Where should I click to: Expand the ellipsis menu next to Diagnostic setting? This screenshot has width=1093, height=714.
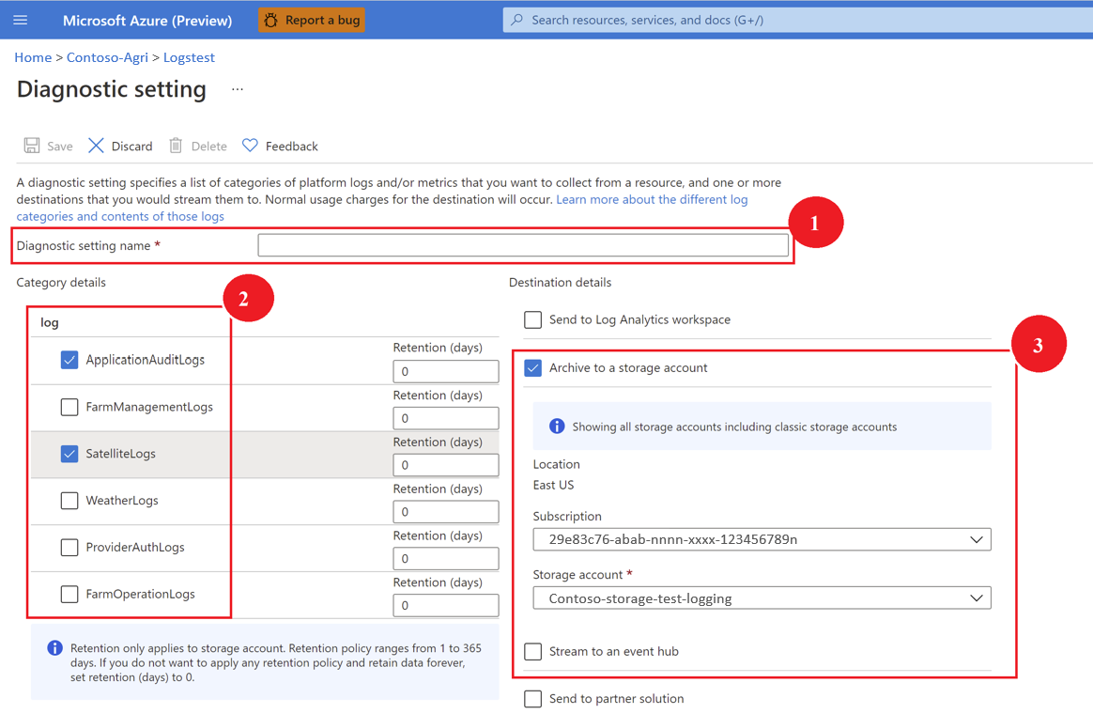(237, 88)
